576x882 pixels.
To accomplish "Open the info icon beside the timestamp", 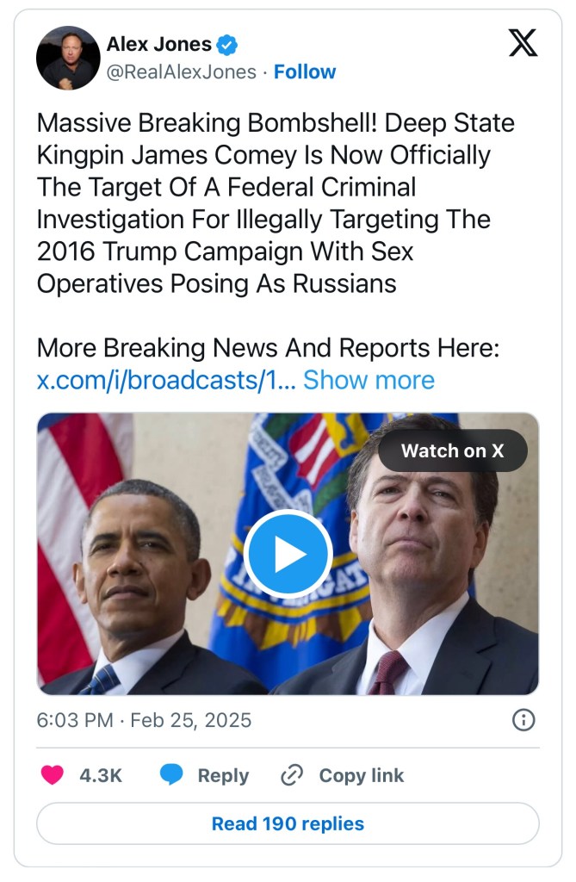I will pyautogui.click(x=523, y=720).
